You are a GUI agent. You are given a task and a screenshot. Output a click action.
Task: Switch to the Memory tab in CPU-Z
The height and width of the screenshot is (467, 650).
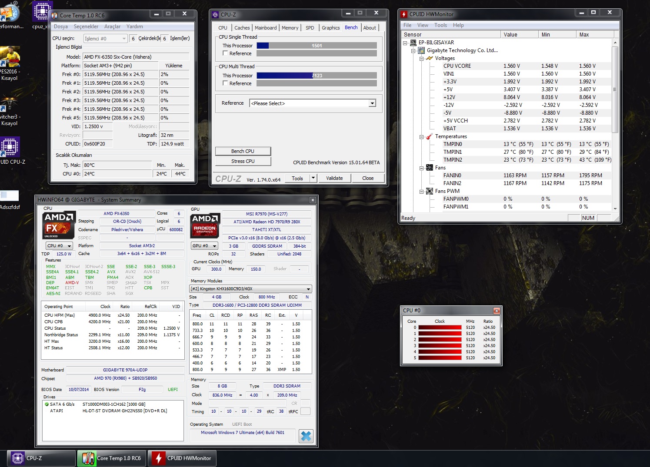point(290,28)
